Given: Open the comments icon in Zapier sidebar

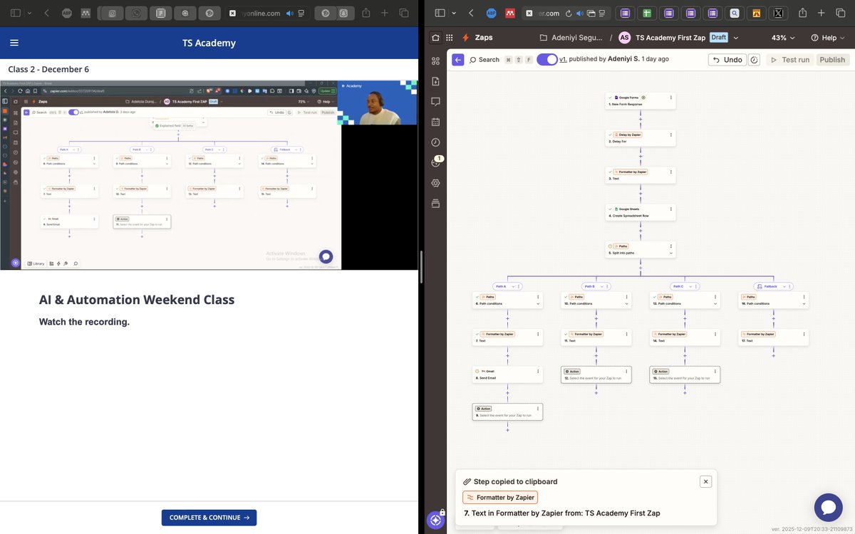Looking at the screenshot, I should pos(436,102).
